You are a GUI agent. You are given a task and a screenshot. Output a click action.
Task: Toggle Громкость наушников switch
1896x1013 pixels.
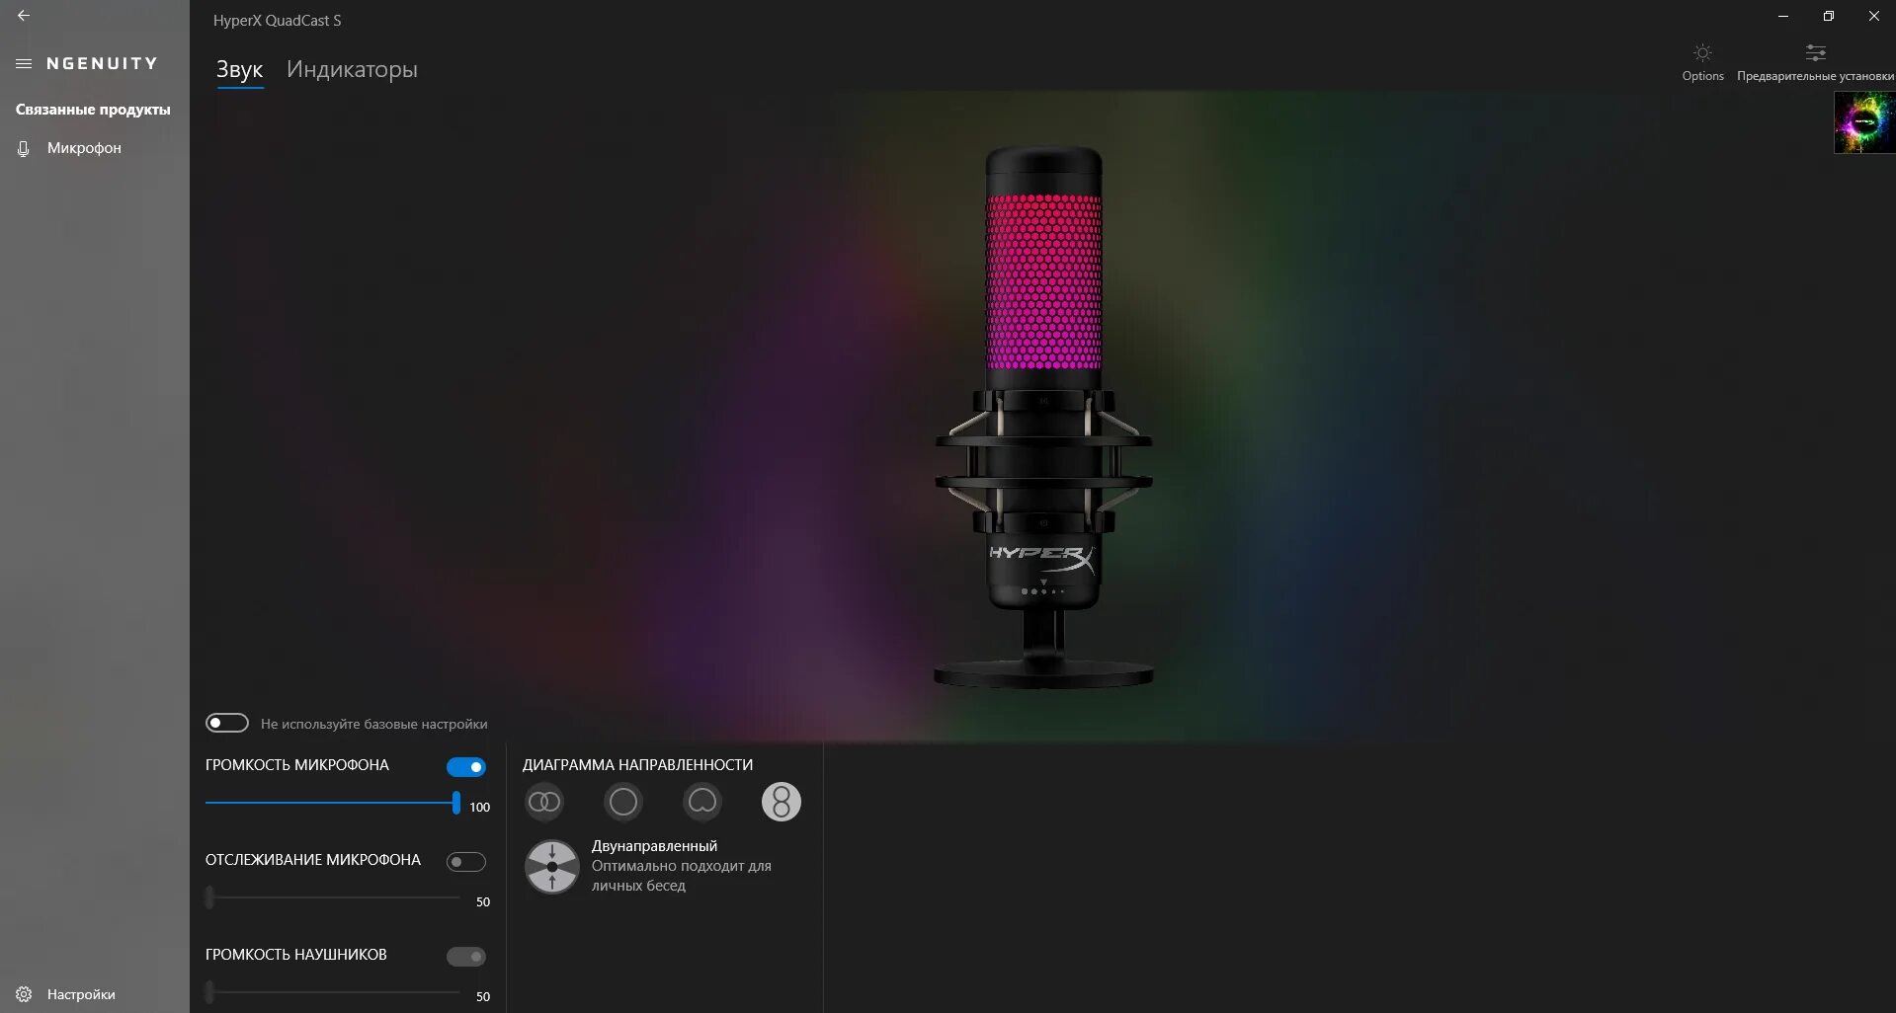point(466,957)
